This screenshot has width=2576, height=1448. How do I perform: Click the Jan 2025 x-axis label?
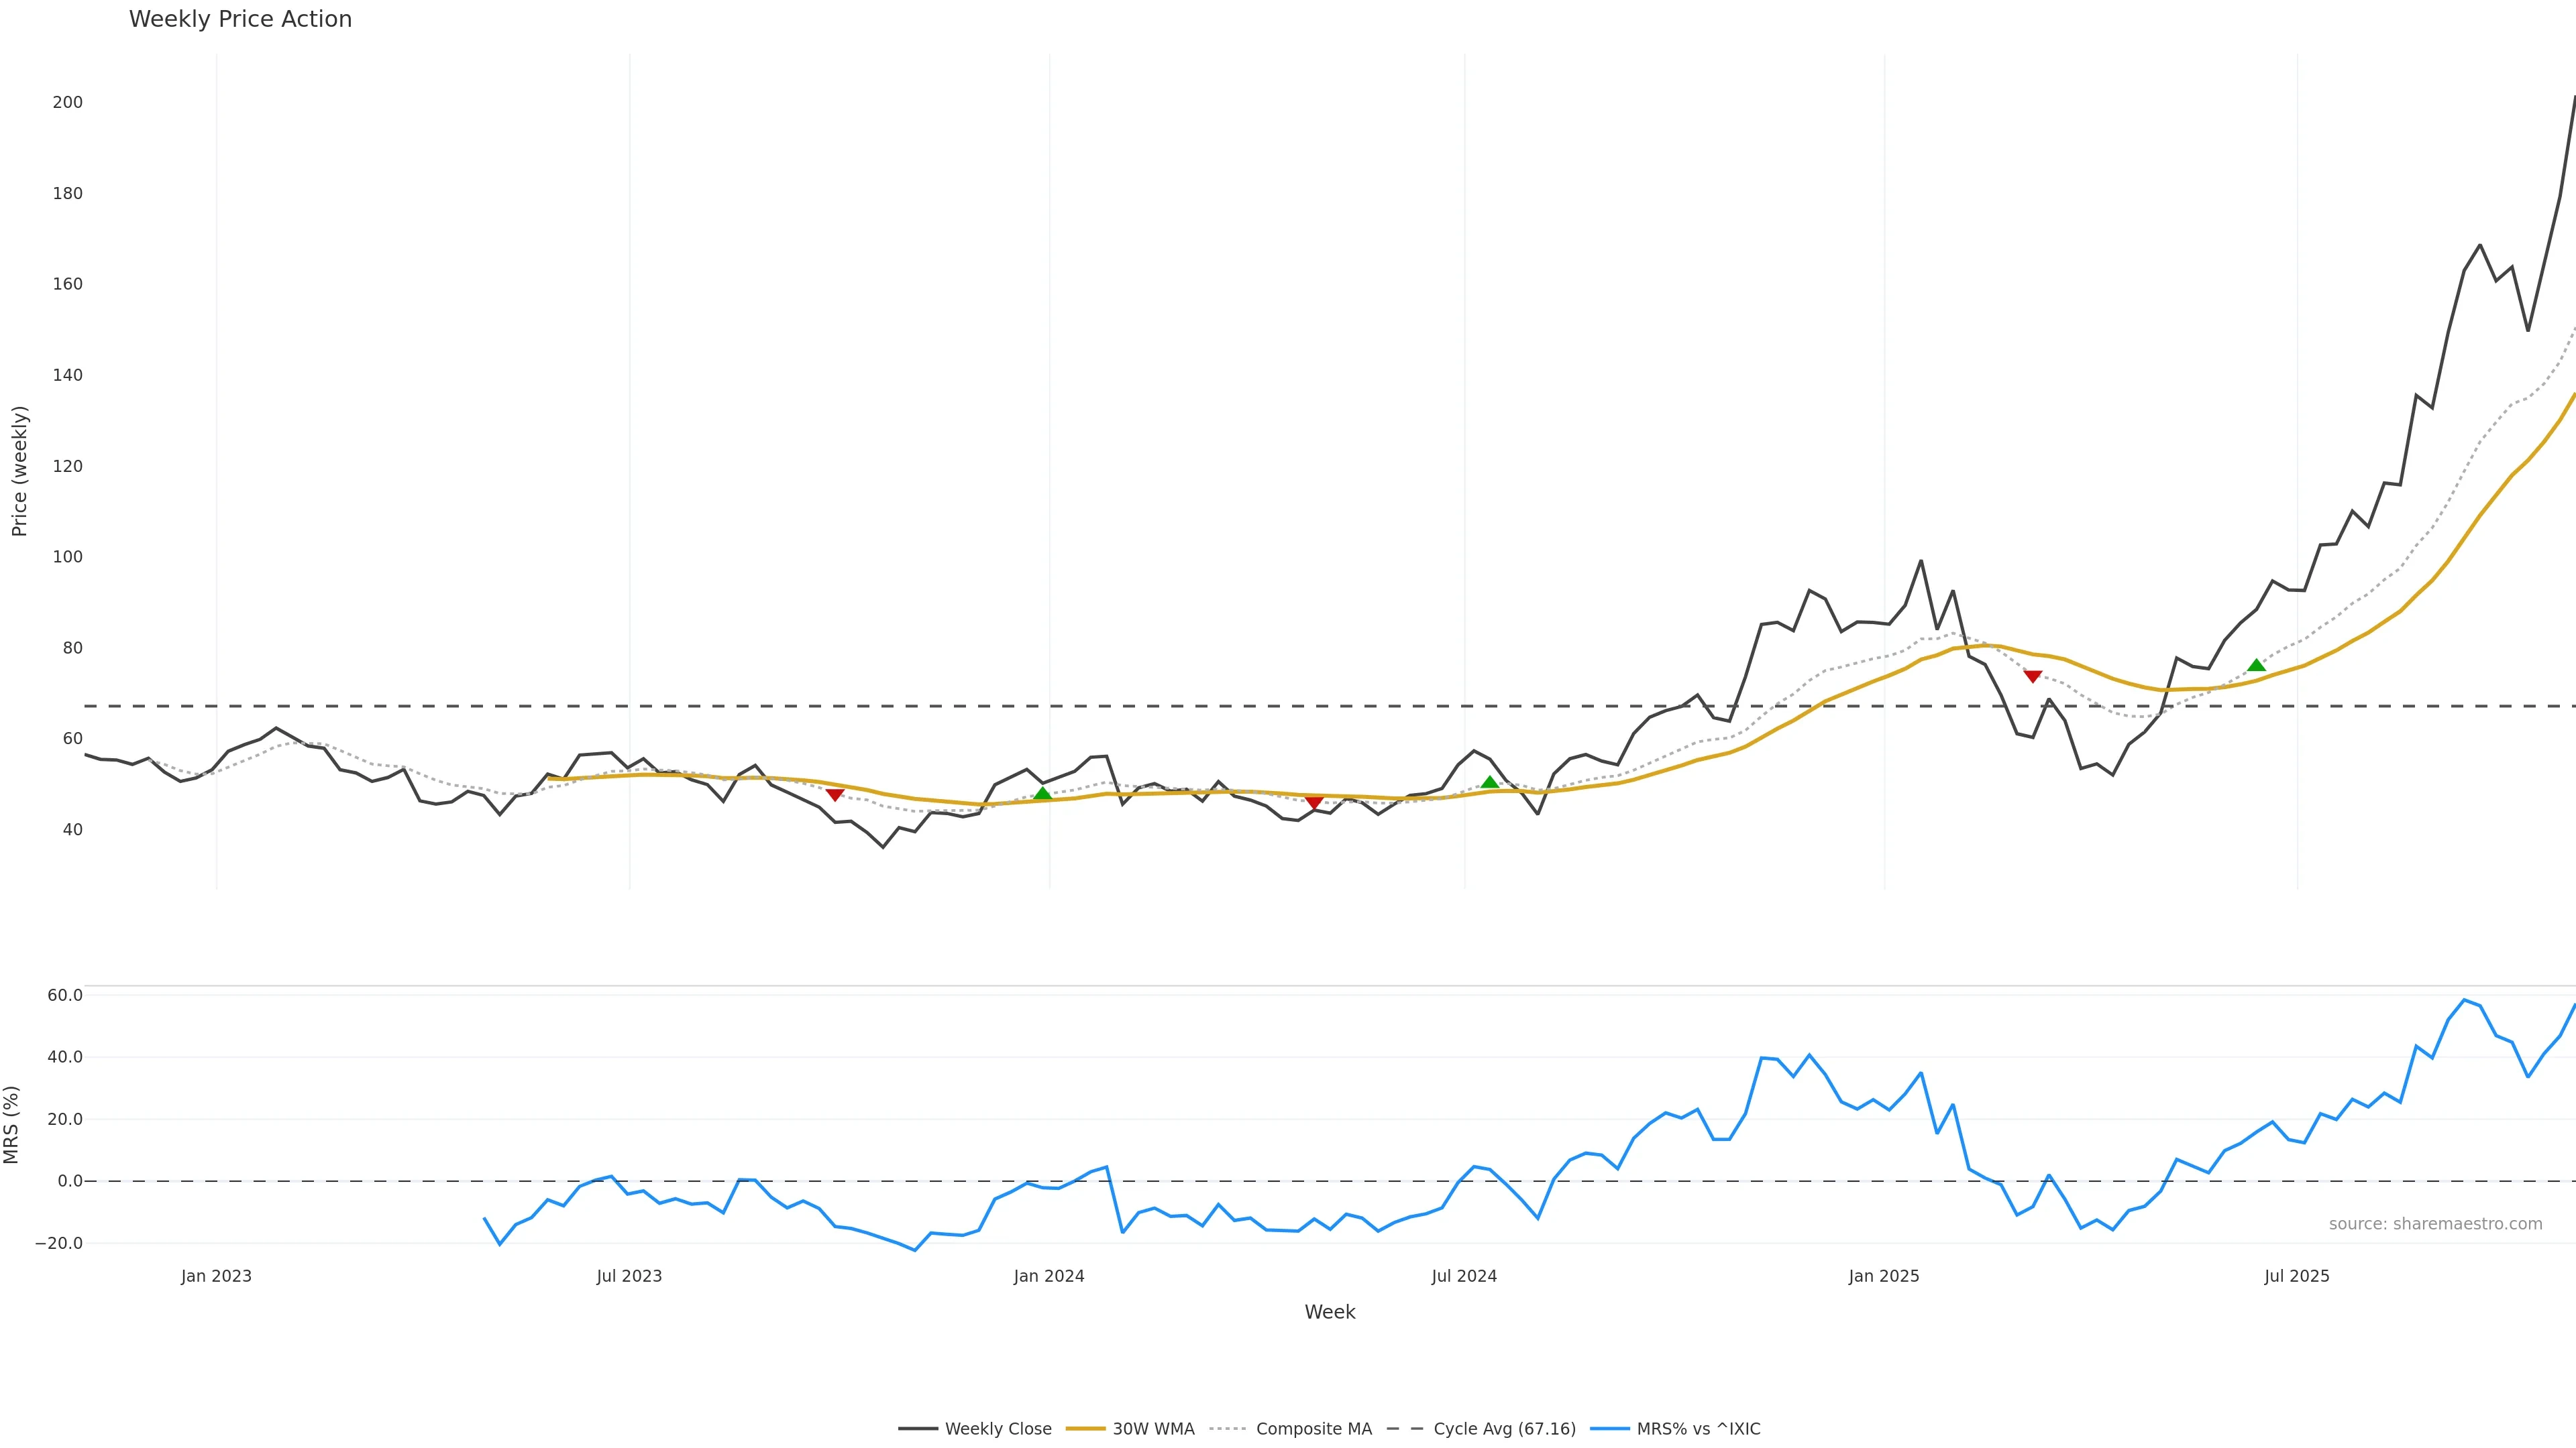1884,1276
